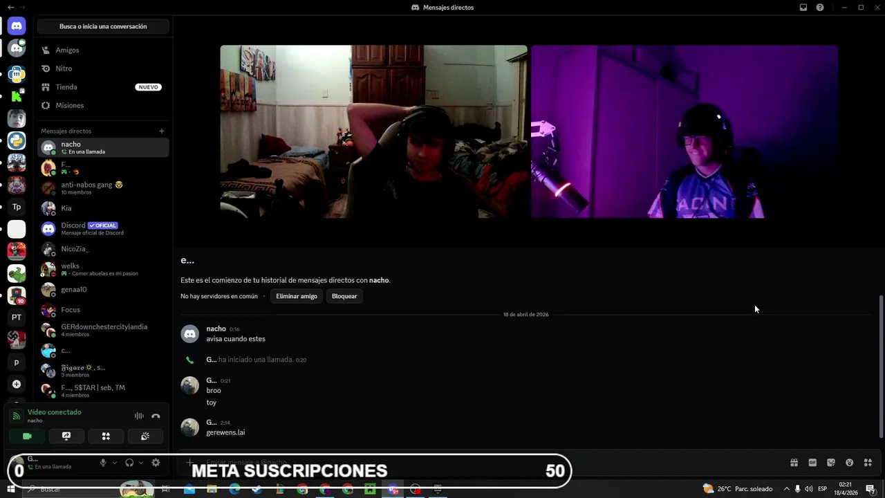Image resolution: width=885 pixels, height=498 pixels.
Task: Send a gift with the gift icon
Action: pyautogui.click(x=794, y=463)
